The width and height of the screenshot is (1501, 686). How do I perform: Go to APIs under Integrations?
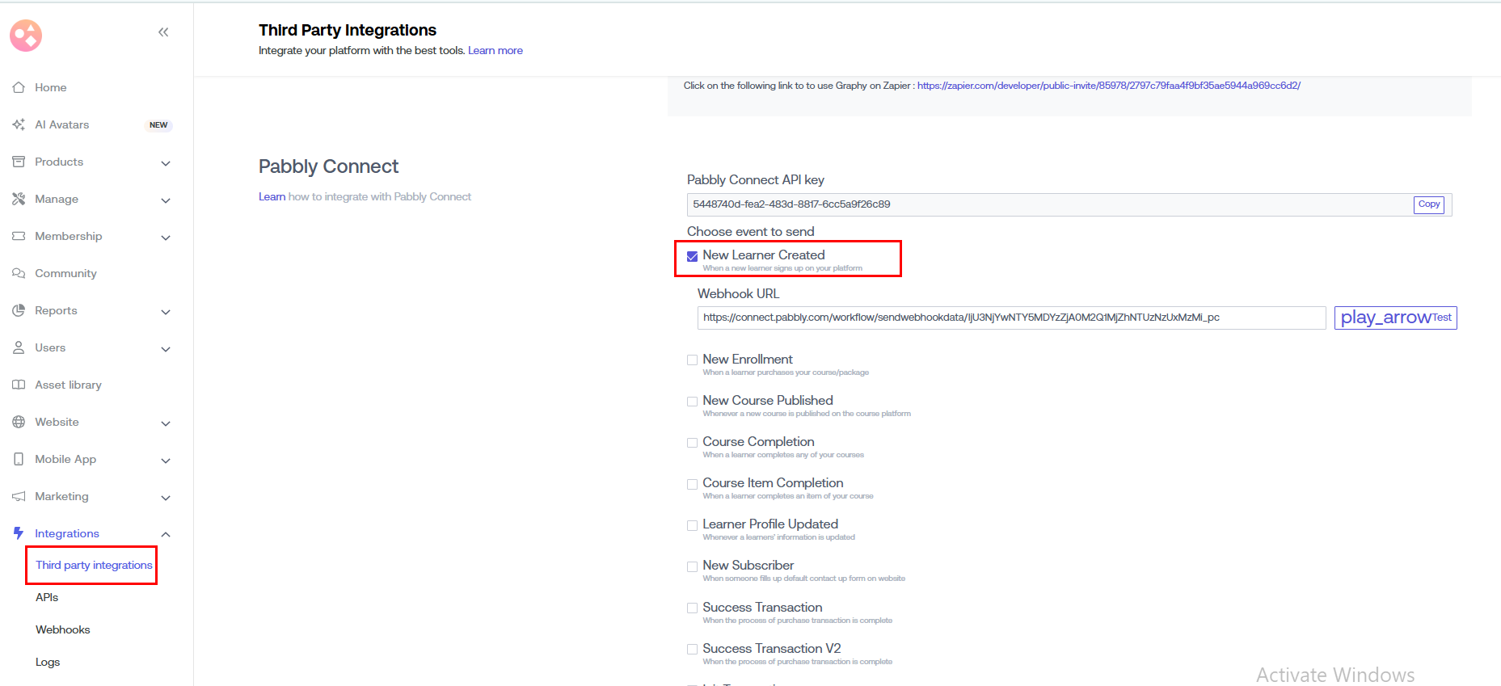coord(47,597)
